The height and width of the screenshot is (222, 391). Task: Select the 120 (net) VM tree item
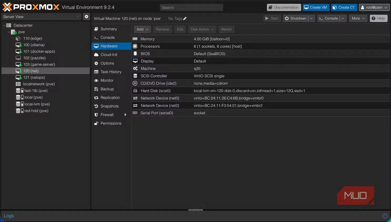coord(46,71)
